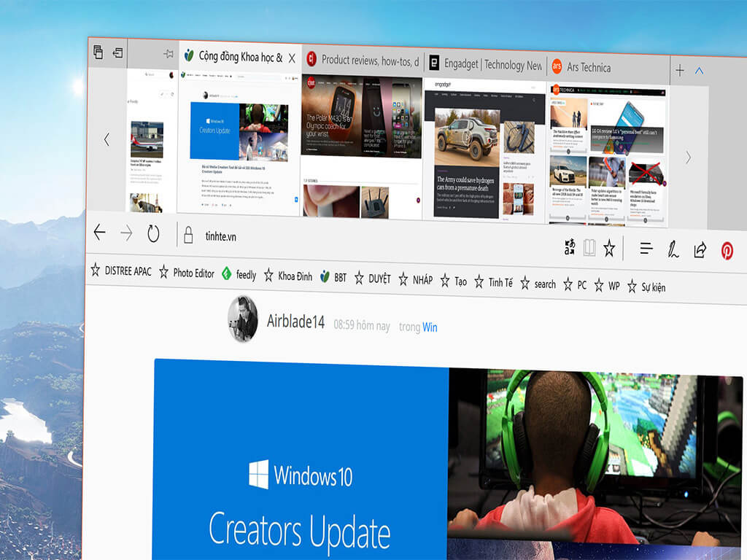Switch to the Engadget | Technology tab
Viewport: 747px width, 560px height.
(485, 64)
